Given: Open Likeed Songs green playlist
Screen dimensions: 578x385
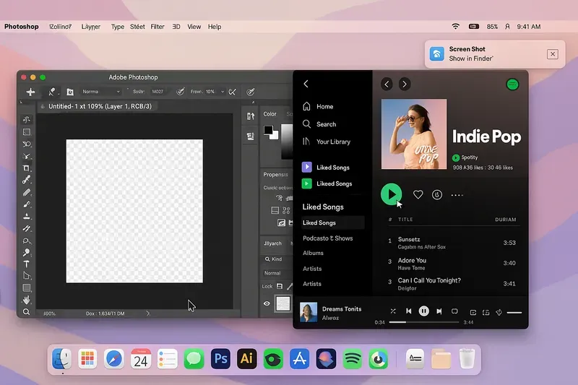Looking at the screenshot, I should (x=327, y=183).
